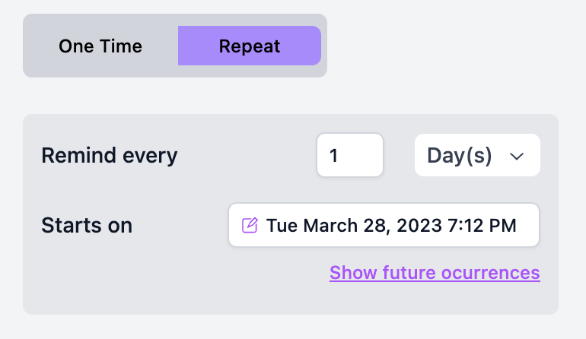Select the Repeat reminder option

250,46
